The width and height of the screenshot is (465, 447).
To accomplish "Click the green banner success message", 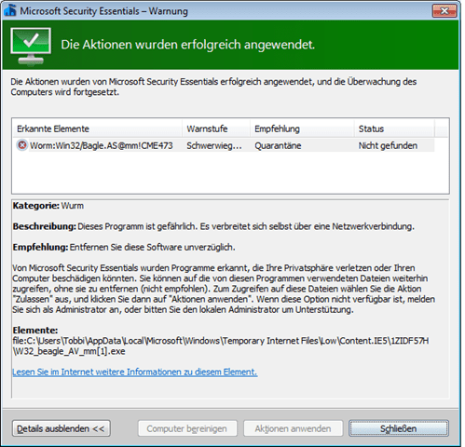I will click(x=187, y=45).
